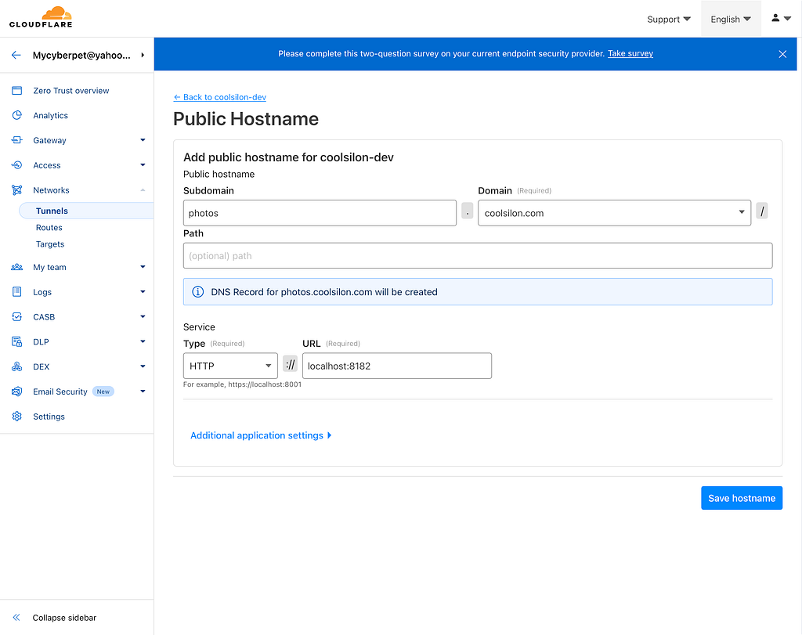Image resolution: width=802 pixels, height=635 pixels.
Task: Expand Additional application settings
Action: 261,435
